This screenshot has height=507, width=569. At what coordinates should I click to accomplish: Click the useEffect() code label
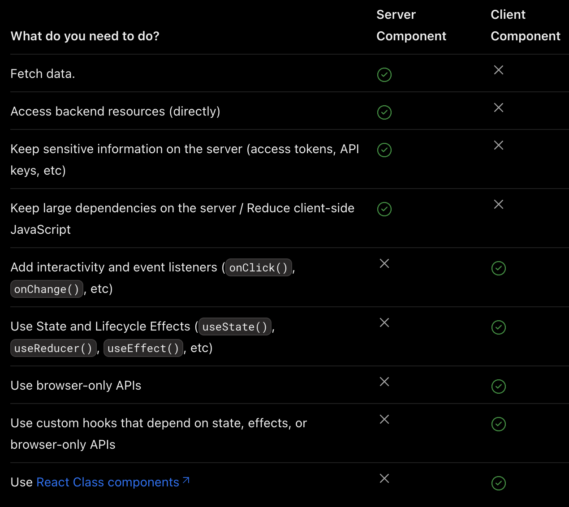pos(143,348)
